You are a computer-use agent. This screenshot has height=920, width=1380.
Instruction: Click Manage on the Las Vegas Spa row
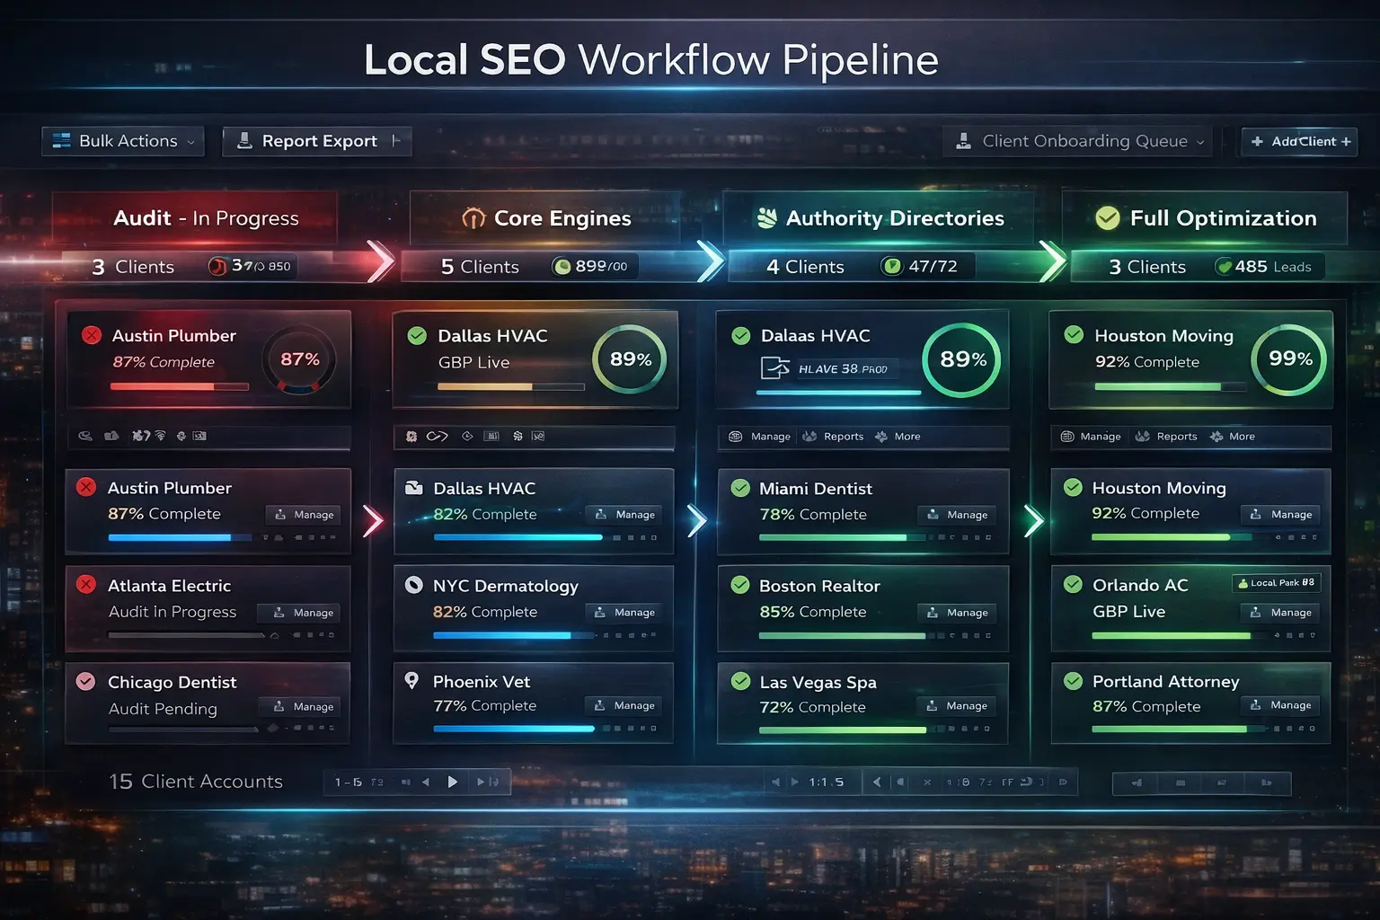(x=957, y=706)
